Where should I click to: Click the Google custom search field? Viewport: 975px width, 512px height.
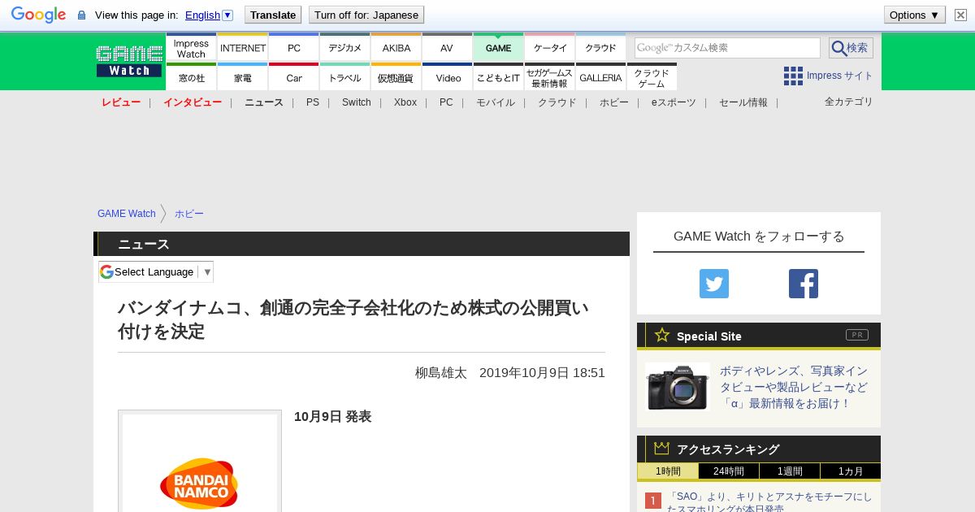(x=727, y=48)
